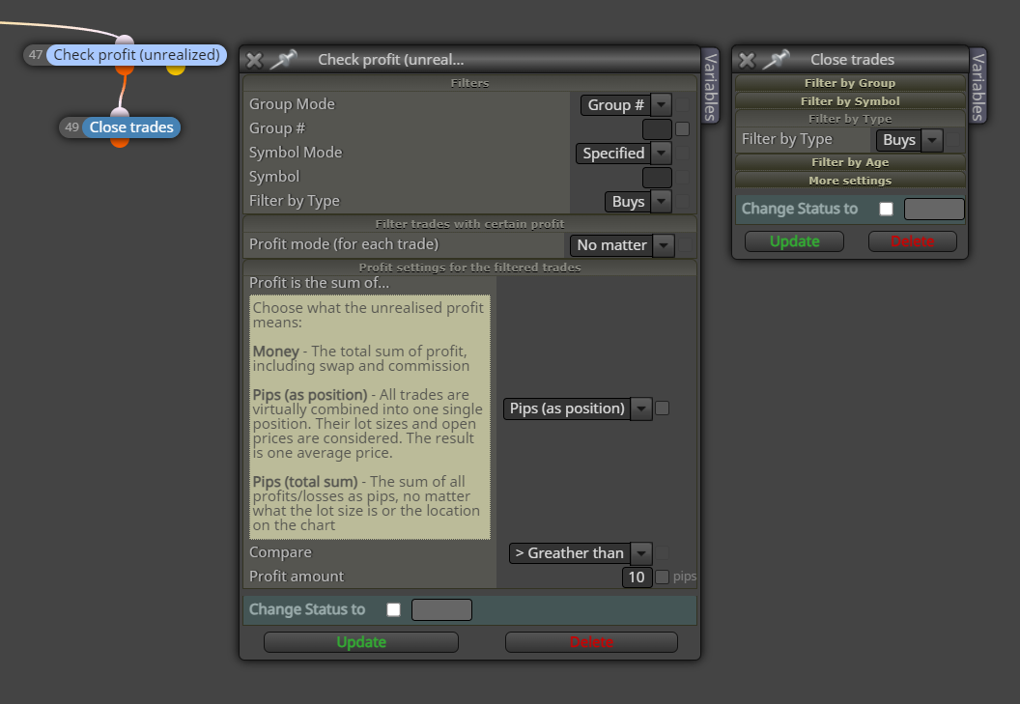This screenshot has height=704, width=1020.
Task: Click yellow output dot of Check profit node
Action: (x=176, y=69)
